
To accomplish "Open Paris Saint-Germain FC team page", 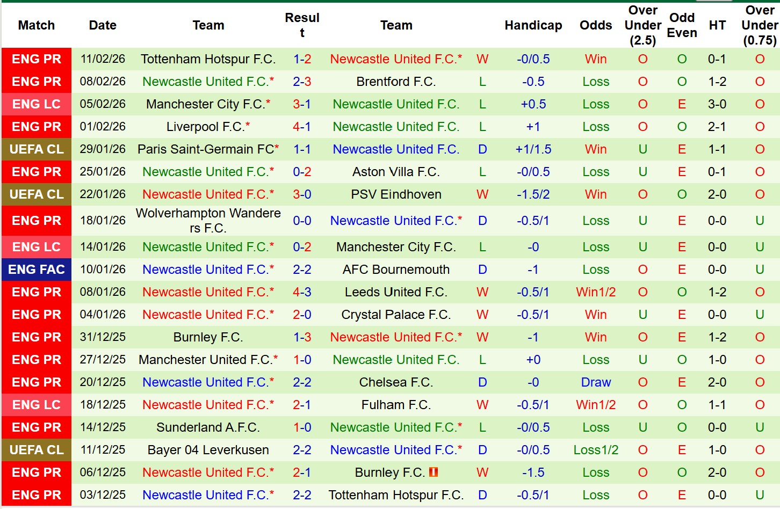I will (206, 149).
